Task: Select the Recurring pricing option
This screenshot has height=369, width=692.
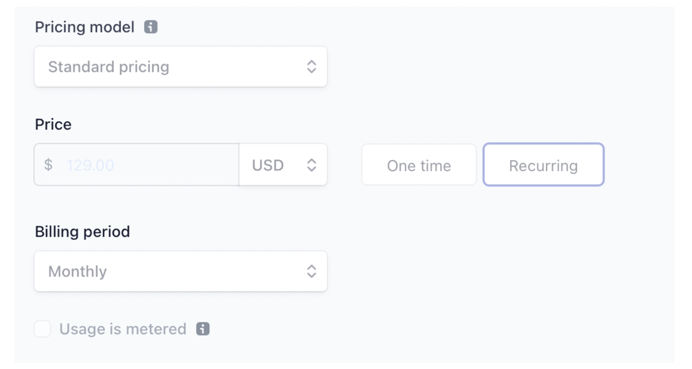Action: pyautogui.click(x=544, y=165)
